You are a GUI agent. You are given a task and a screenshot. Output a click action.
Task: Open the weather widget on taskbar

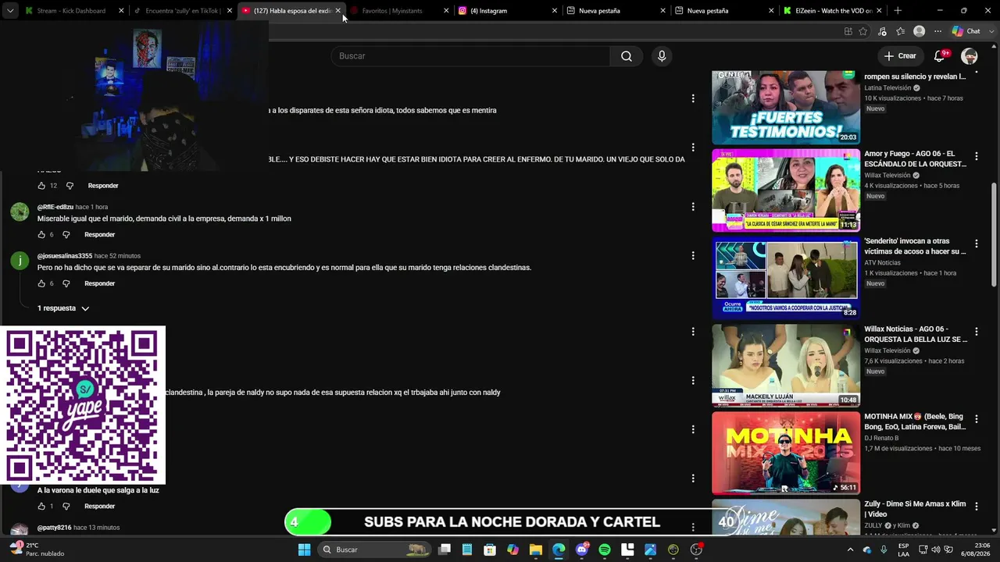(x=36, y=550)
